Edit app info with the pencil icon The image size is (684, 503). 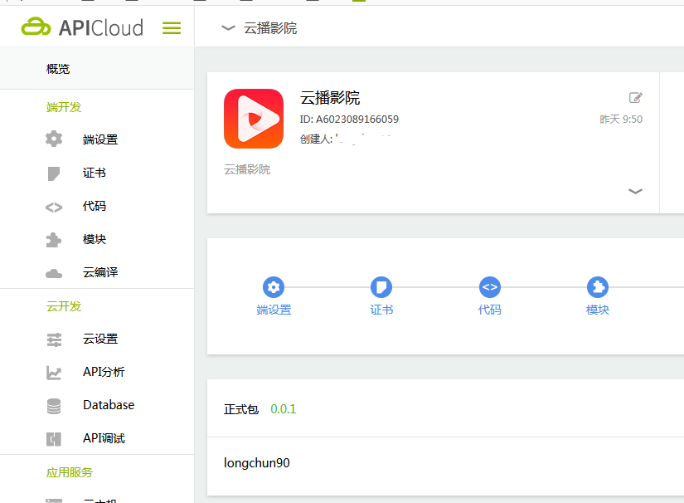[x=636, y=97]
